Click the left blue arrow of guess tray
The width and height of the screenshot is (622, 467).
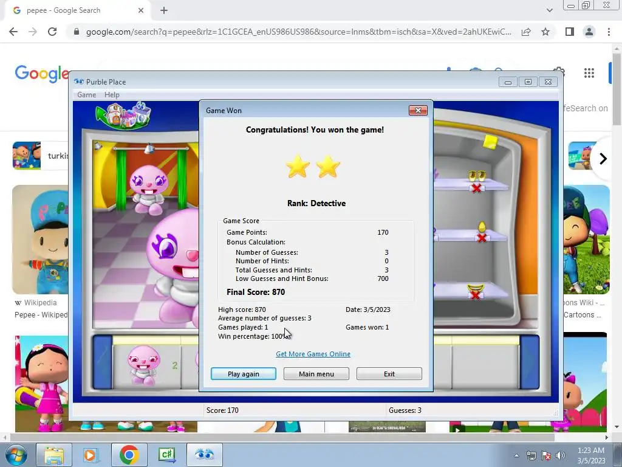102,362
